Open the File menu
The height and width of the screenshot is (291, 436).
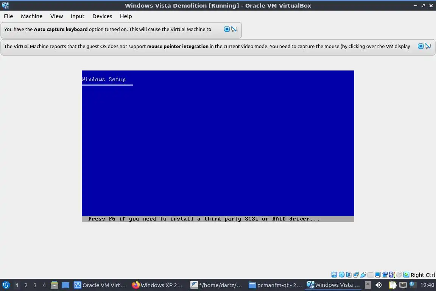point(8,16)
